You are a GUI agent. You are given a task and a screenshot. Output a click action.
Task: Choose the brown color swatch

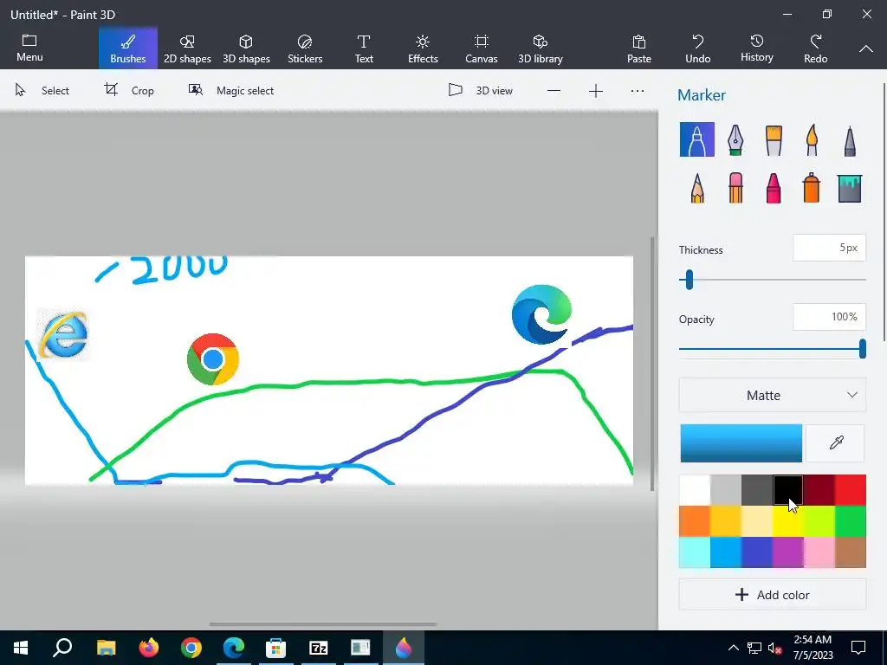851,552
